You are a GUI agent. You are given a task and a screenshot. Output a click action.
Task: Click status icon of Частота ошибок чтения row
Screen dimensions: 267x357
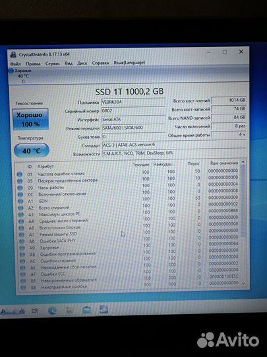click(x=20, y=175)
